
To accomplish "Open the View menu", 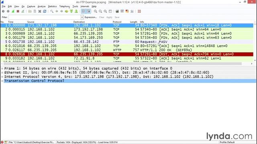I will point(16,6).
